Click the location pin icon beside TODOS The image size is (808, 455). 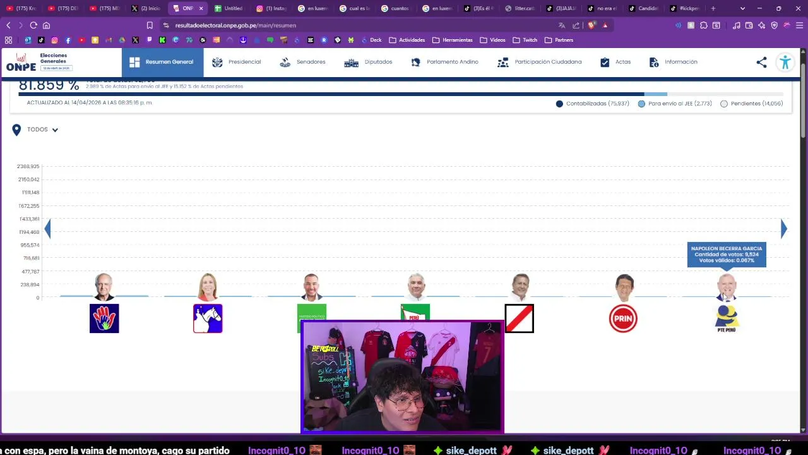click(16, 130)
